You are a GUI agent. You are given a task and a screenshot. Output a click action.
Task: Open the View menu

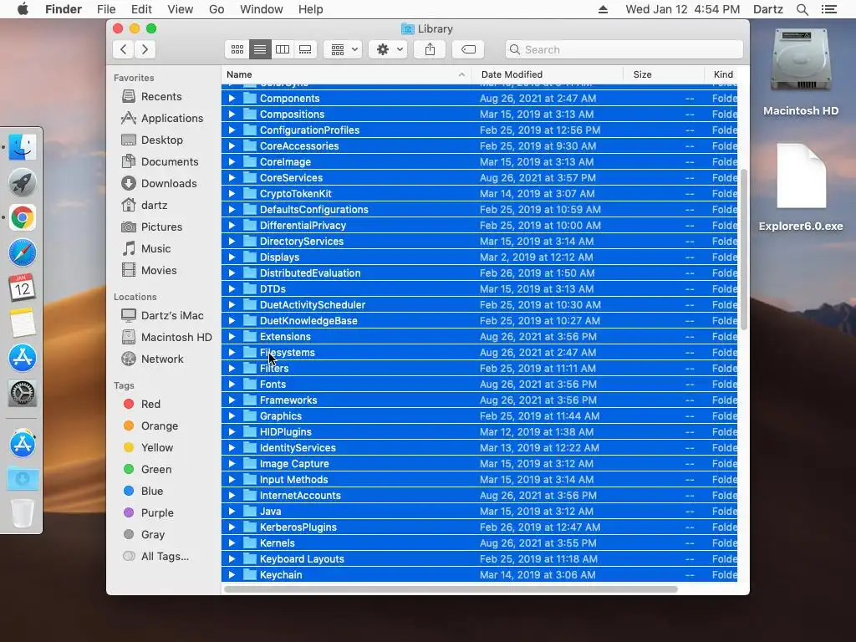[x=181, y=9]
